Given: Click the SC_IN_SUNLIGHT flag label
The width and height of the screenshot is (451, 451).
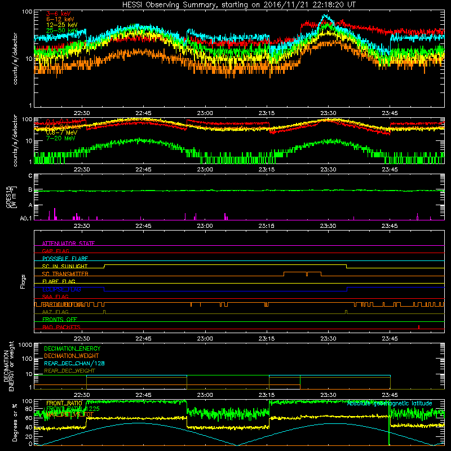Looking at the screenshot, I should pyautogui.click(x=65, y=266).
